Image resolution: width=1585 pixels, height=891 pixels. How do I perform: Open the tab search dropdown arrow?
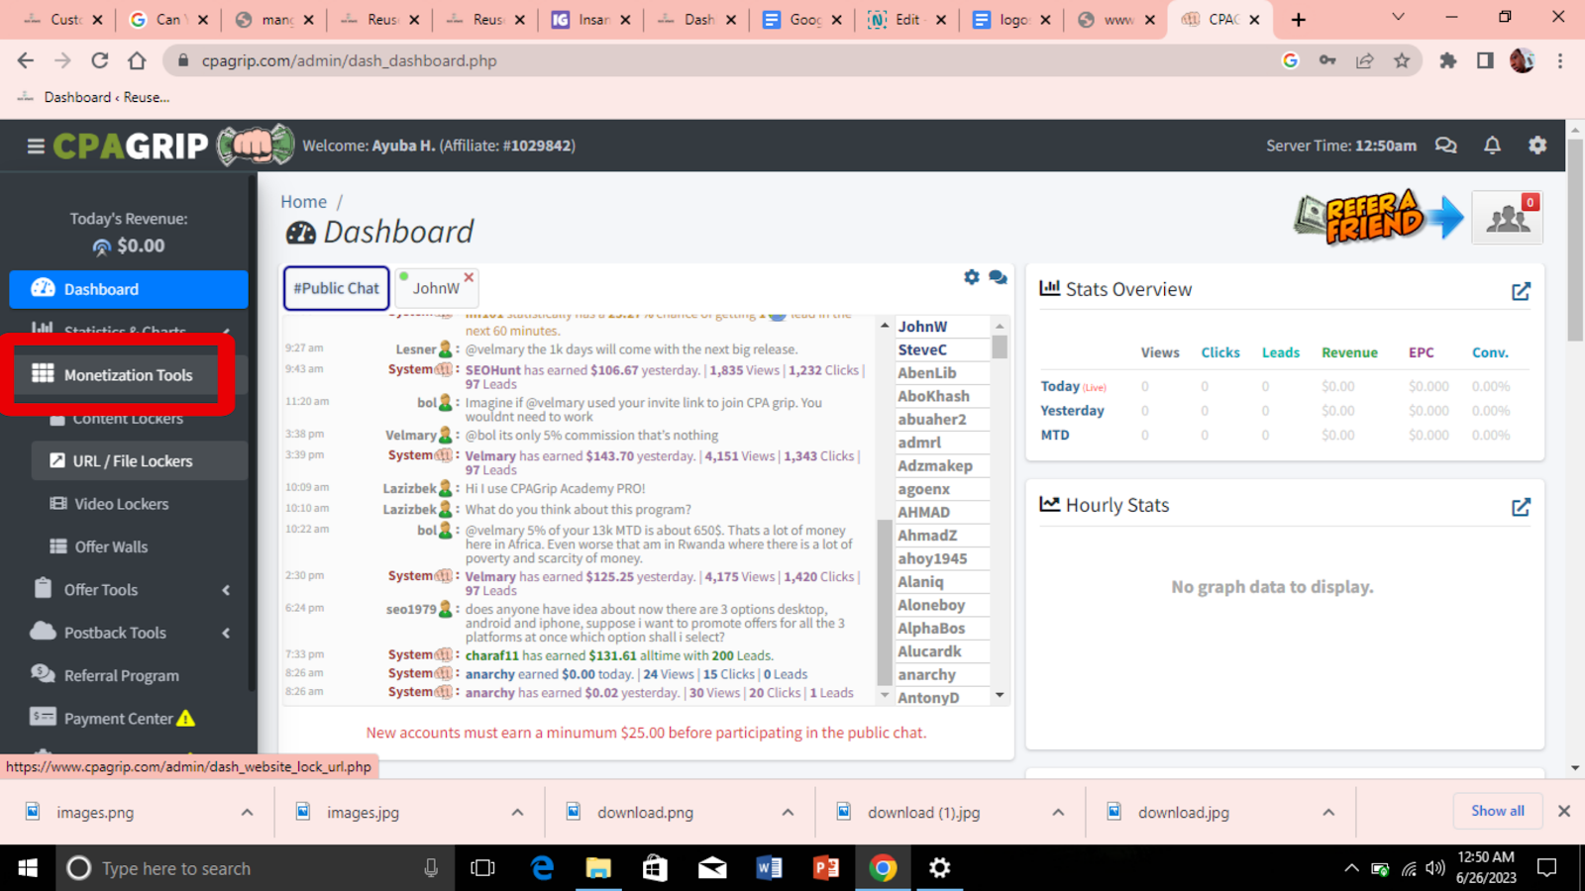pyautogui.click(x=1398, y=18)
